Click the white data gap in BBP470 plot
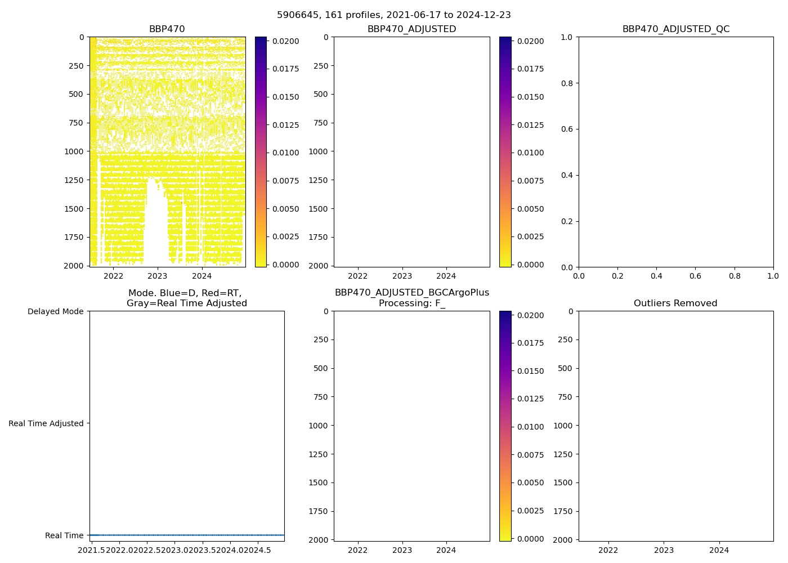 156,225
